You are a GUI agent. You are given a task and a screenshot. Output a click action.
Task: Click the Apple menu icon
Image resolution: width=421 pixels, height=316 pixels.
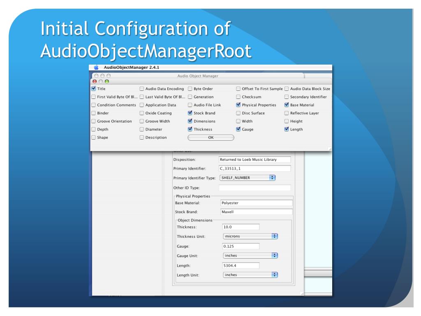(x=97, y=67)
